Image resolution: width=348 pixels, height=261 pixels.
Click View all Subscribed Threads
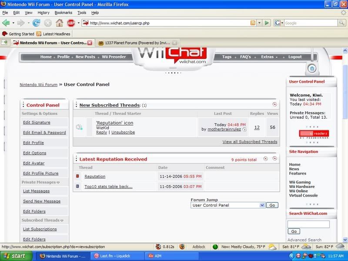[x=250, y=142]
